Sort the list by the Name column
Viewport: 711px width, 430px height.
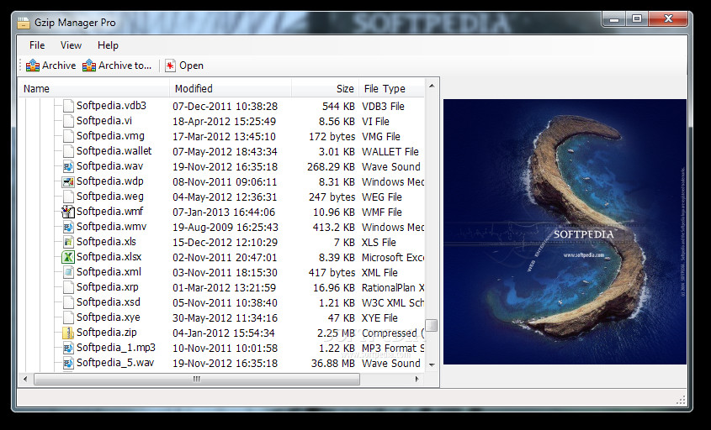[94, 89]
